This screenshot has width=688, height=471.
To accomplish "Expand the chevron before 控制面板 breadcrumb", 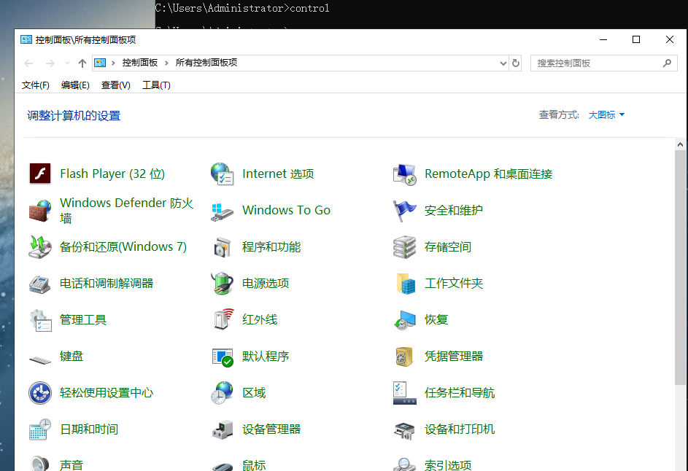I will point(113,63).
